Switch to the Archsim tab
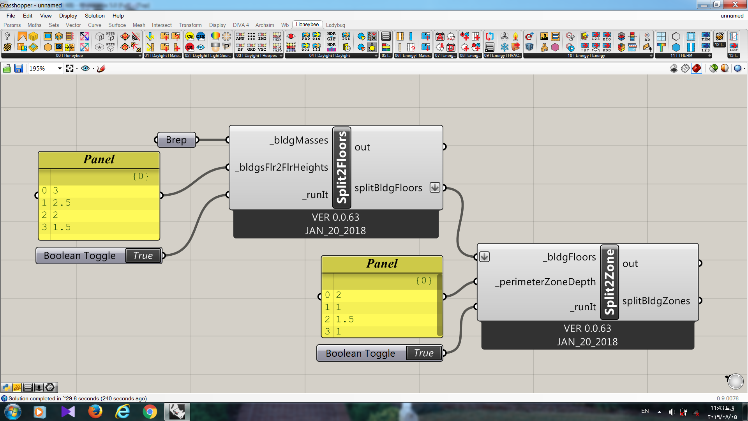Screen dimensions: 748x421 [x=265, y=25]
